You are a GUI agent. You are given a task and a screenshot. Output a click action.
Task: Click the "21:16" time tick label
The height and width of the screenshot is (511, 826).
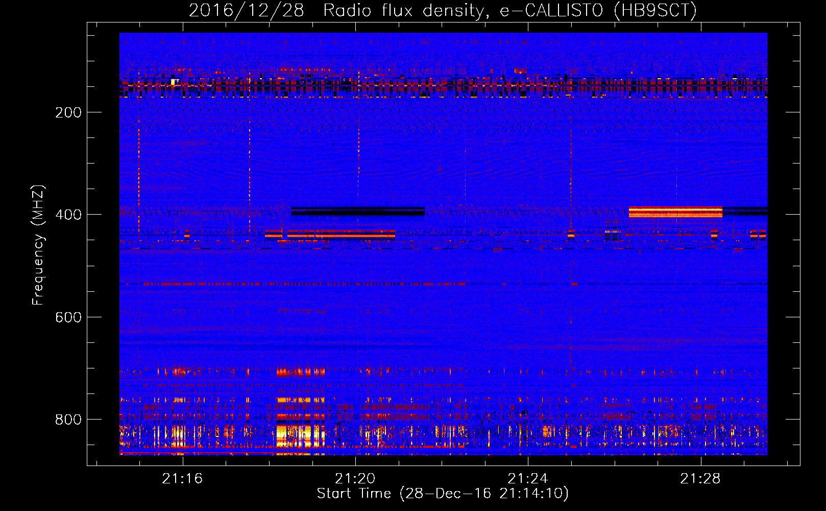pyautogui.click(x=182, y=479)
